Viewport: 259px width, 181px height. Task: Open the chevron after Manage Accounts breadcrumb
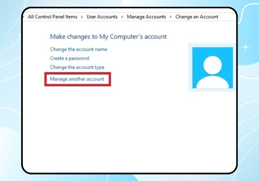click(x=171, y=17)
